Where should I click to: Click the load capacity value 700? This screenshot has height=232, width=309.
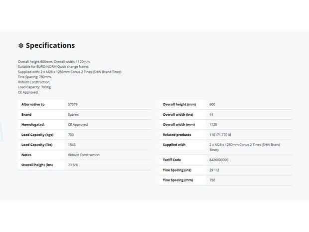(71, 135)
